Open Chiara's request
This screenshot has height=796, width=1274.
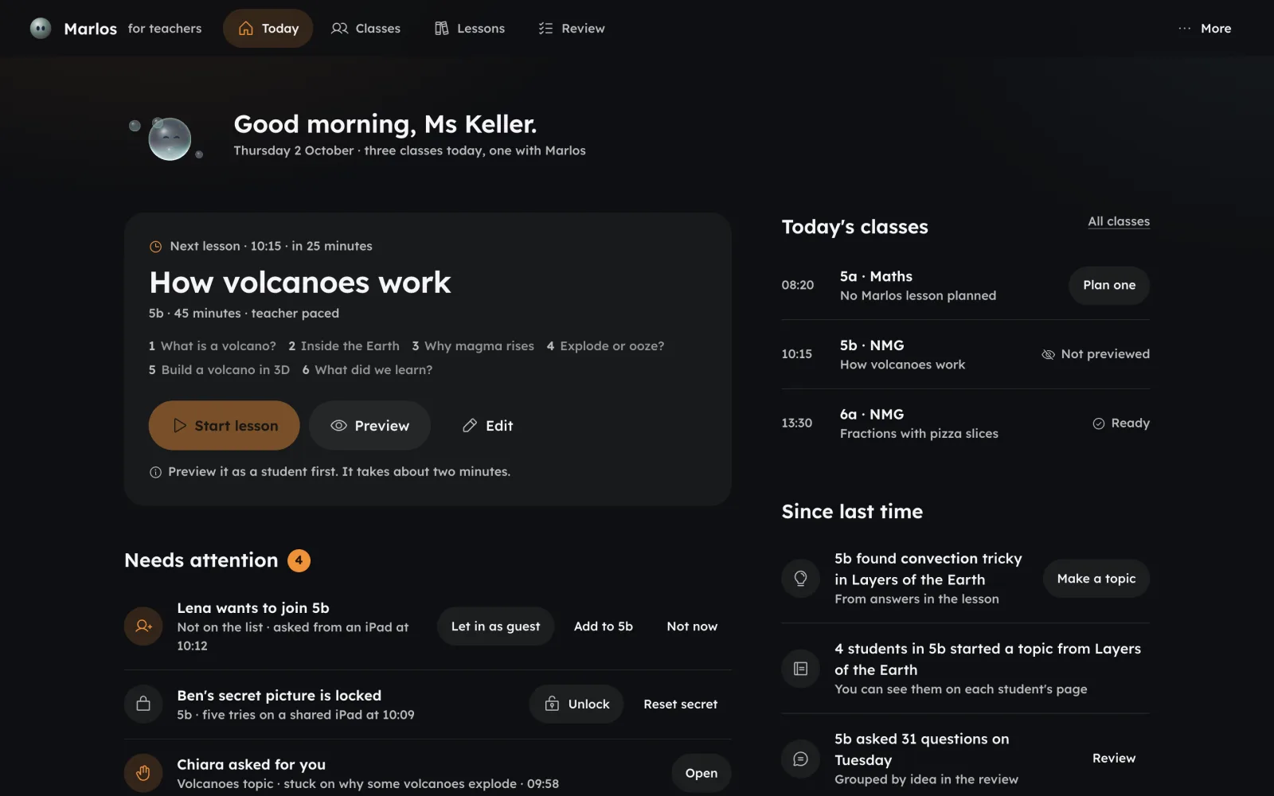(701, 773)
